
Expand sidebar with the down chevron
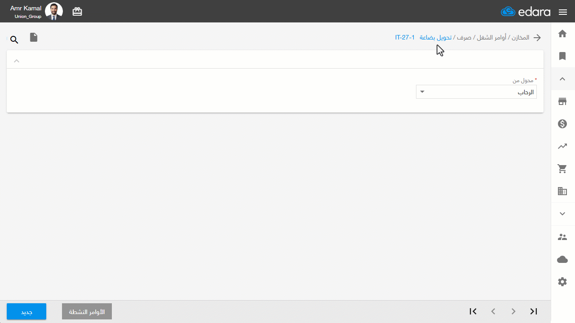tap(562, 214)
